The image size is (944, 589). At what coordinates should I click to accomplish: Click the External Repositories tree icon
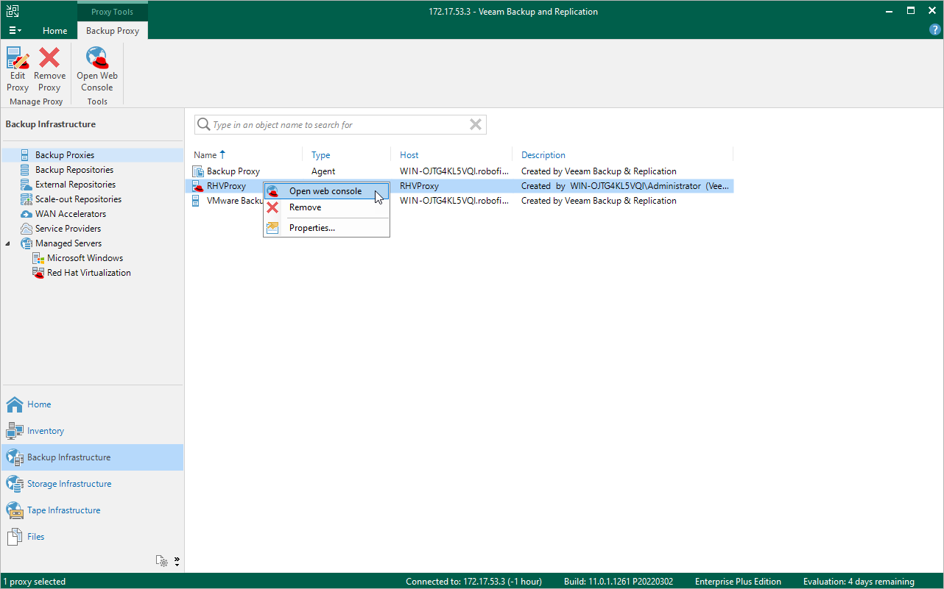(25, 185)
